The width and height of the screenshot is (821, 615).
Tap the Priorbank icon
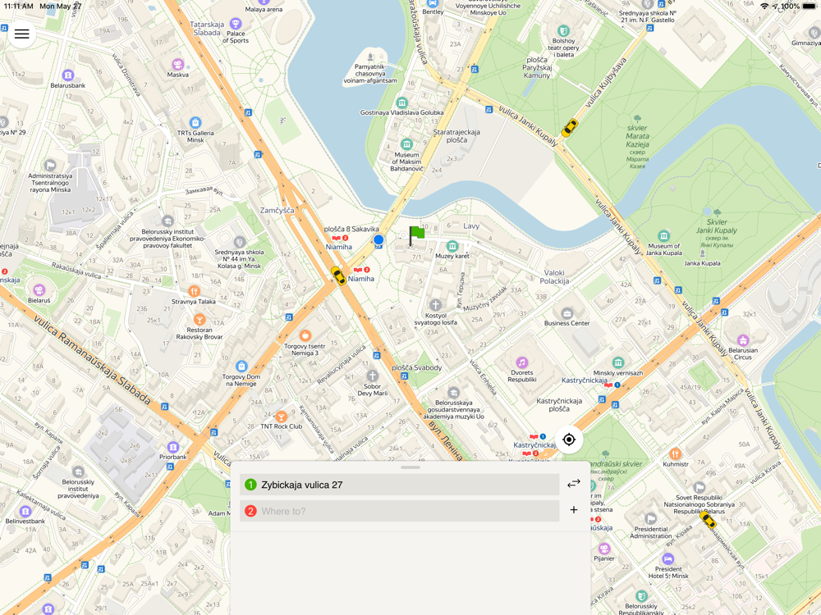172,447
